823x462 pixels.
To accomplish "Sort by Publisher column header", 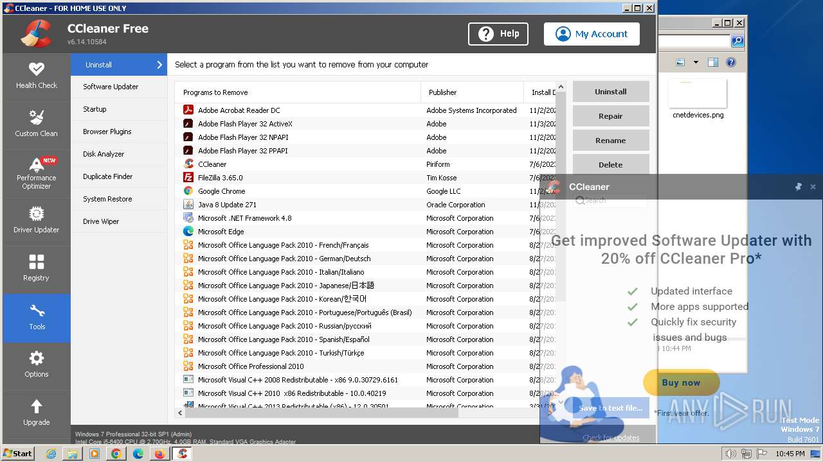I will 472,92.
